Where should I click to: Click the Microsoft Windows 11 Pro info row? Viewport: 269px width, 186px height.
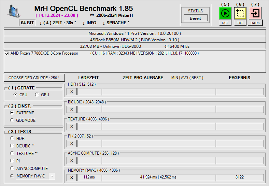coord(135,33)
